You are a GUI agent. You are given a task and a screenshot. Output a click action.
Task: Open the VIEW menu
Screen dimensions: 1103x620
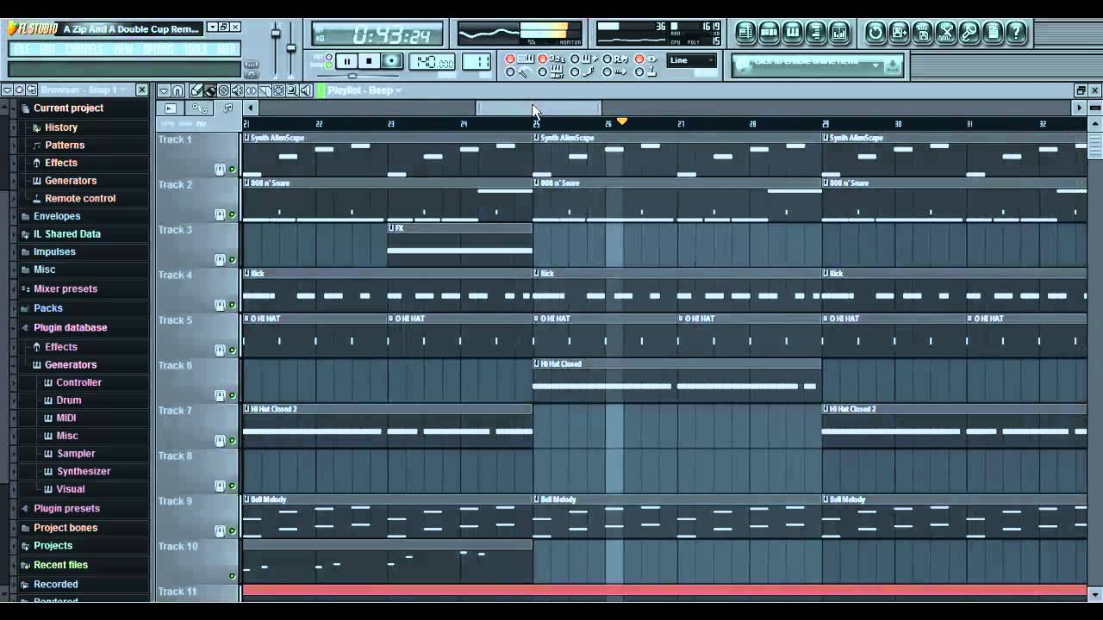[123, 49]
